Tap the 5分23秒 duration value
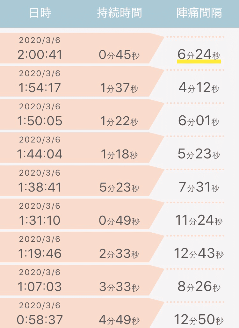This screenshot has width=239, height=328. click(119, 187)
